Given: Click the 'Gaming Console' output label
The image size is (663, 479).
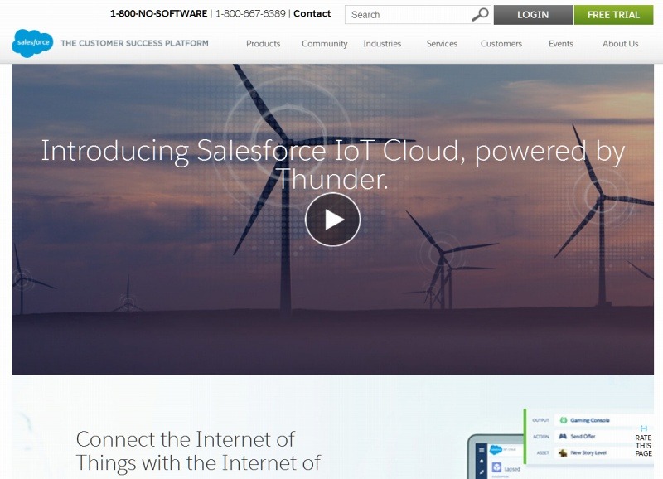Looking at the screenshot, I should pos(590,420).
